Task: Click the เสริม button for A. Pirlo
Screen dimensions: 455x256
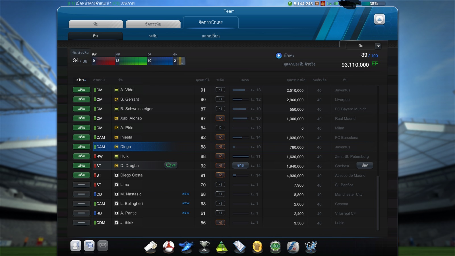Action: [x=81, y=128]
